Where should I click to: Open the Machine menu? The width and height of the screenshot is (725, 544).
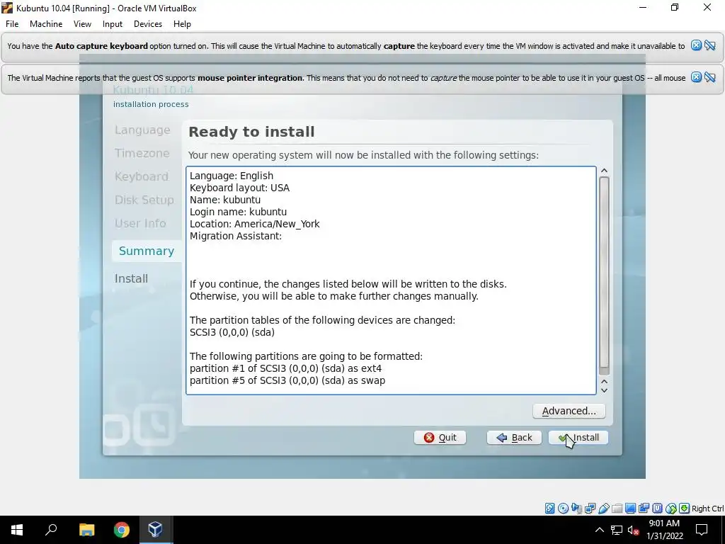point(46,24)
